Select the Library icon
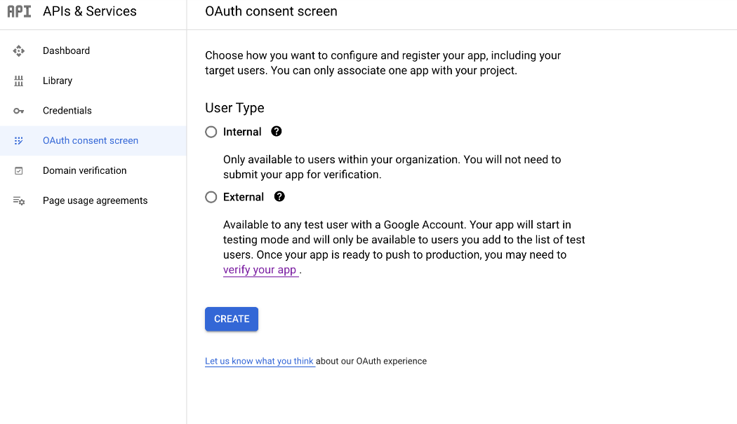 [19, 81]
